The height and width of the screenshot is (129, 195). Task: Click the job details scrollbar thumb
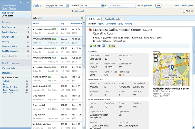pos(193,52)
